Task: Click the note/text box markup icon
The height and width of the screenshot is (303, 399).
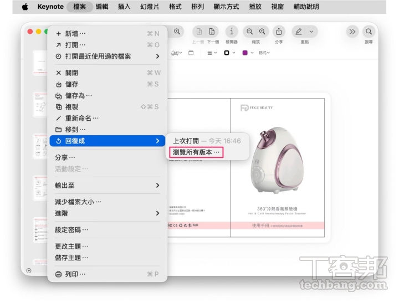Action: pyautogui.click(x=191, y=53)
